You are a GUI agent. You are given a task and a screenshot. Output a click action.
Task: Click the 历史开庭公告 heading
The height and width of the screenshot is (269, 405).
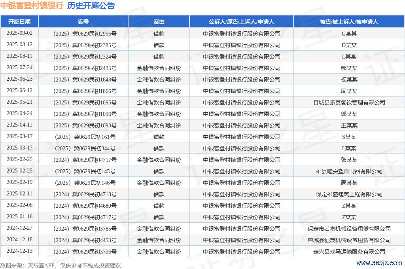(91, 6)
